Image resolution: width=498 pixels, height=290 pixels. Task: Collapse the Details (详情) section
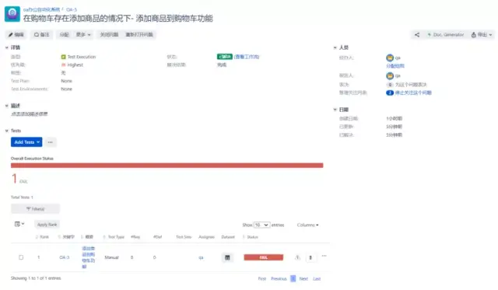coord(7,47)
